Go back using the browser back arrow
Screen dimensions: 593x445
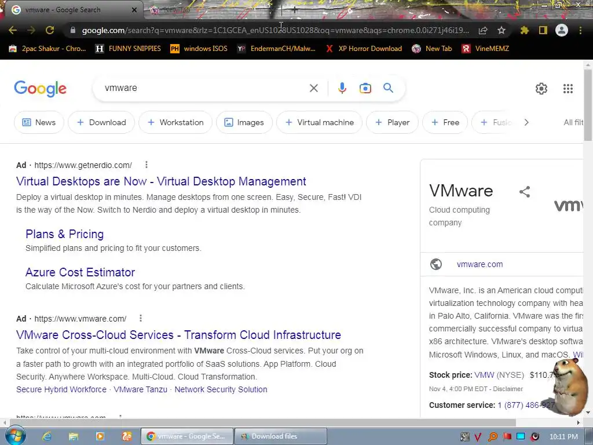13,30
